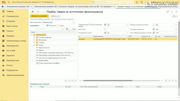This screenshot has width=180, height=101.
Task: Open Руководителю section in sidebar
Action: (x=12, y=16)
